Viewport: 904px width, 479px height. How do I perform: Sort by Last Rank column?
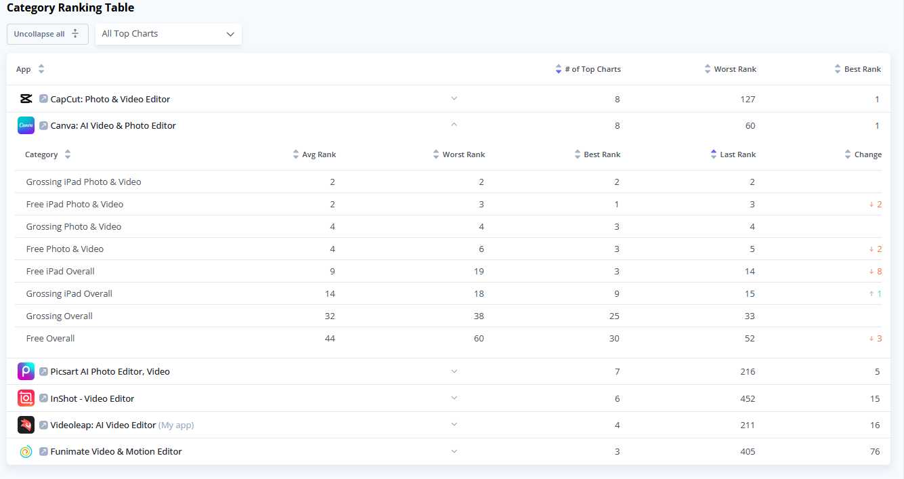[x=733, y=154]
